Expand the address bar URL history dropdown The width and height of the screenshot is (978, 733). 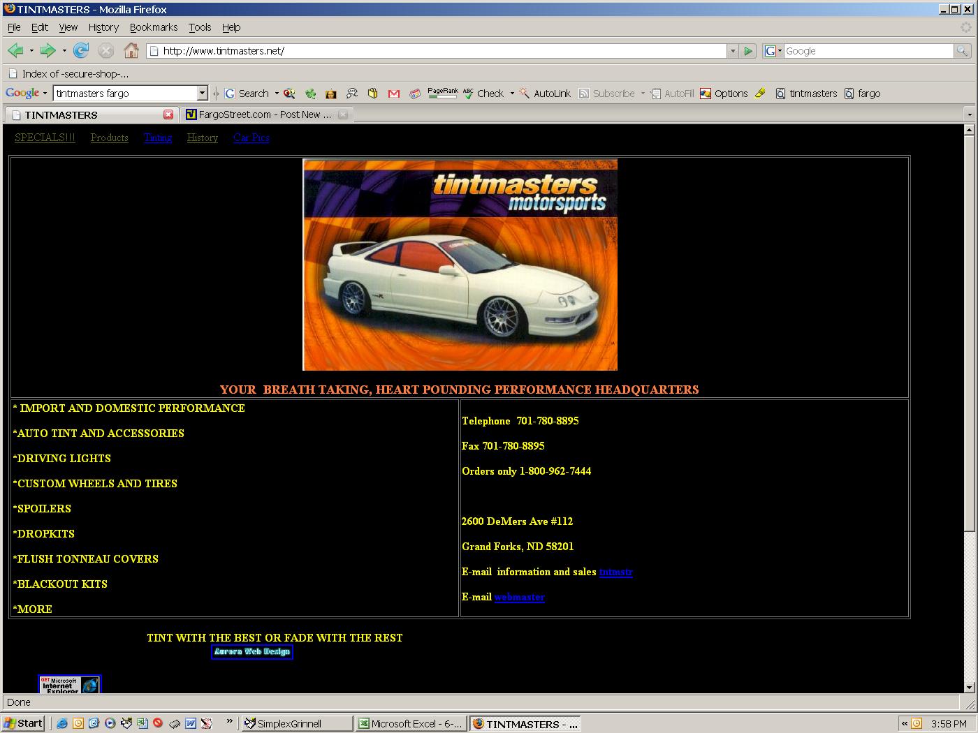(x=733, y=51)
